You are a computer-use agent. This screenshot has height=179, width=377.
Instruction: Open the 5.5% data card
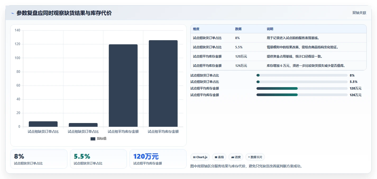98,159
